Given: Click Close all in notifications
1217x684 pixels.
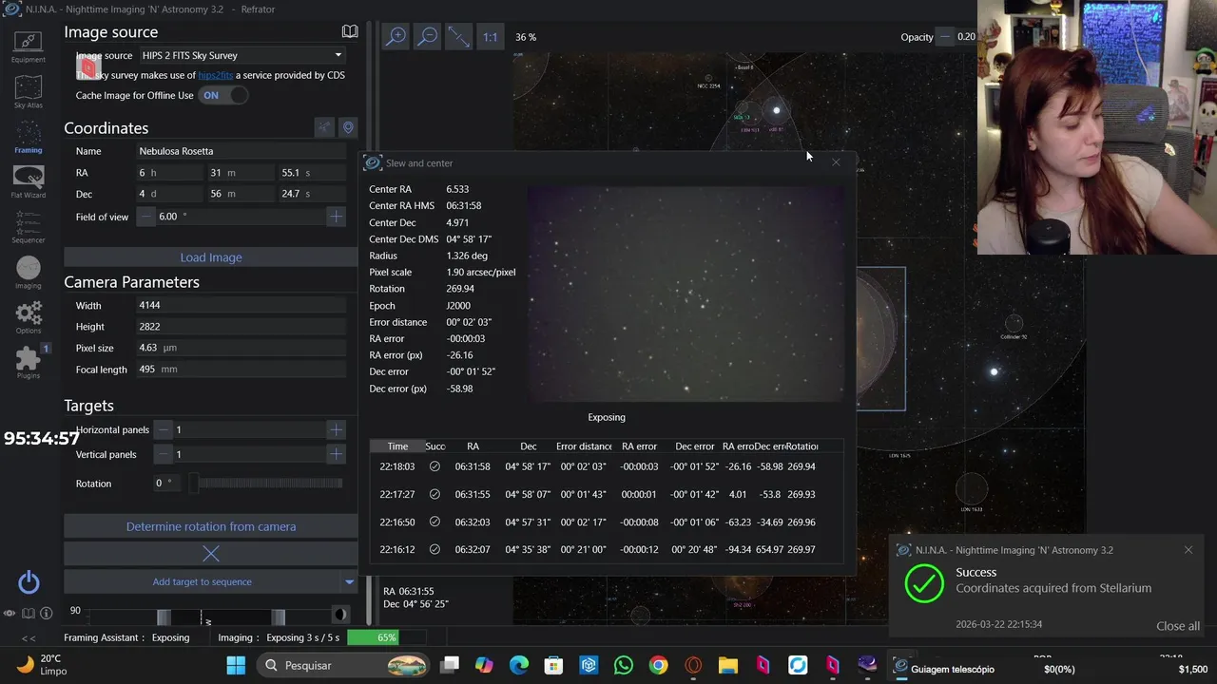Looking at the screenshot, I should (x=1178, y=626).
